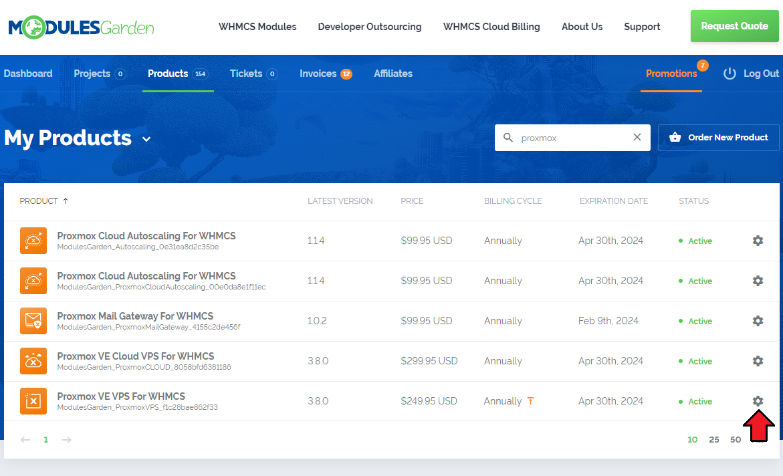Image resolution: width=783 pixels, height=476 pixels.
Task: Click version 1.0.2 cell
Action: (x=317, y=321)
